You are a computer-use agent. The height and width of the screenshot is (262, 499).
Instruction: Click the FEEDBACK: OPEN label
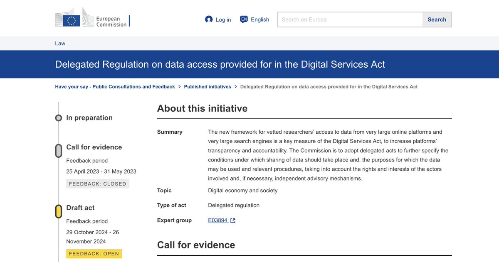[94, 254]
